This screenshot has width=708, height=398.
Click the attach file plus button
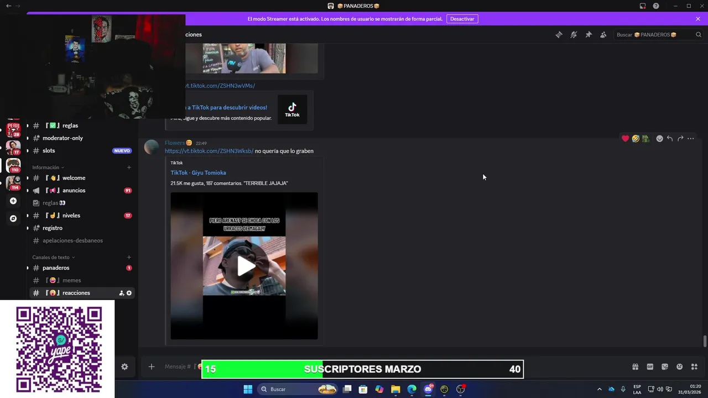click(x=151, y=366)
